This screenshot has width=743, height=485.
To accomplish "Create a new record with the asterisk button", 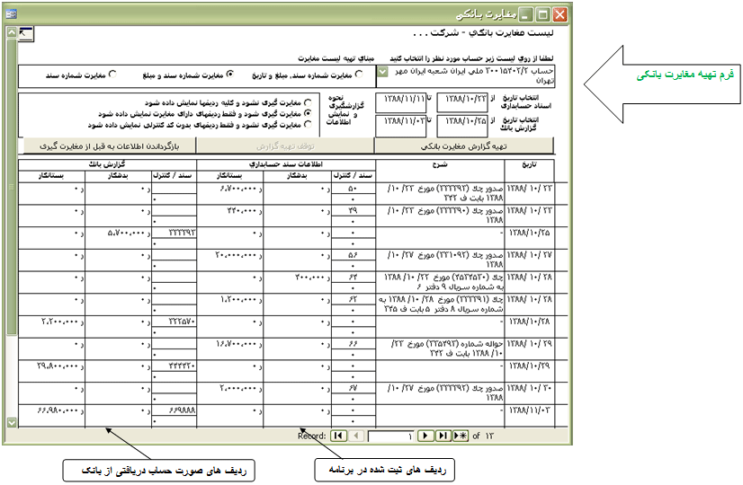I will (x=461, y=436).
